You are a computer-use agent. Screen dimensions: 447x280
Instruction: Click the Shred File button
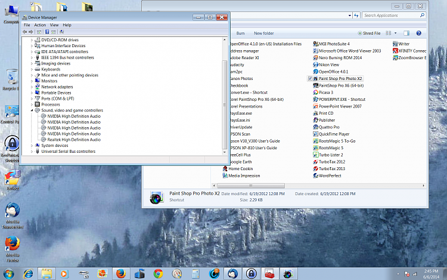[x=369, y=33]
